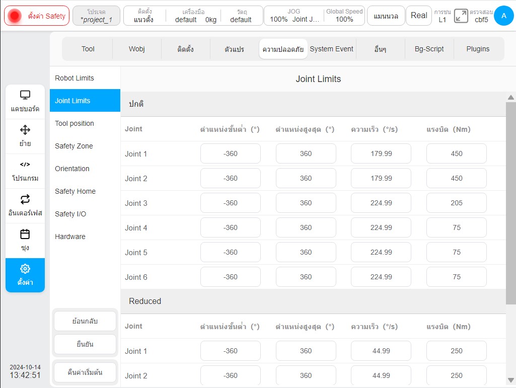Click the scrollbar down arrow
Image resolution: width=516 pixels, height=388 pixels.
pos(511,380)
